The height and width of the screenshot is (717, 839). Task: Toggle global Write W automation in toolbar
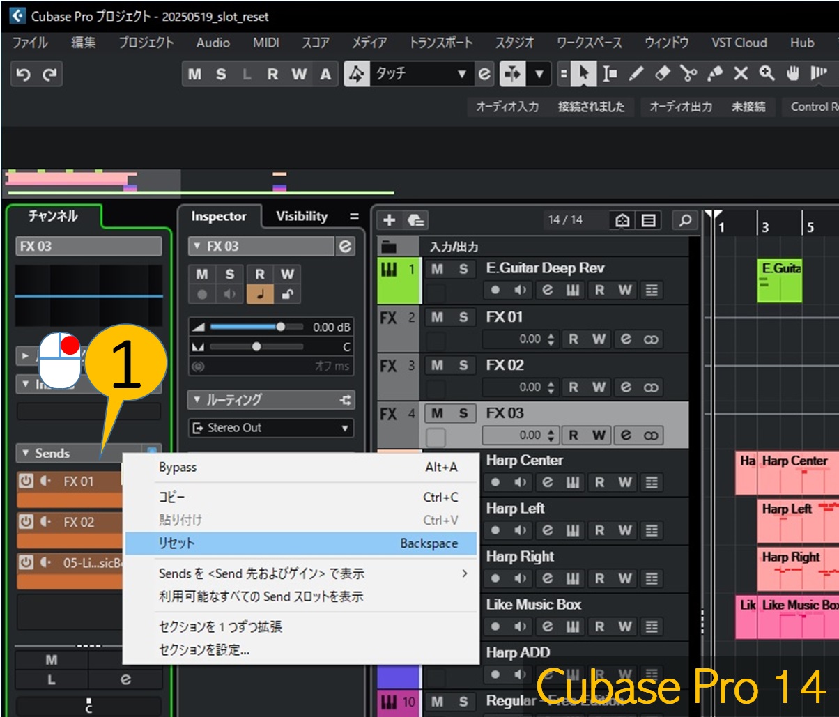point(299,74)
